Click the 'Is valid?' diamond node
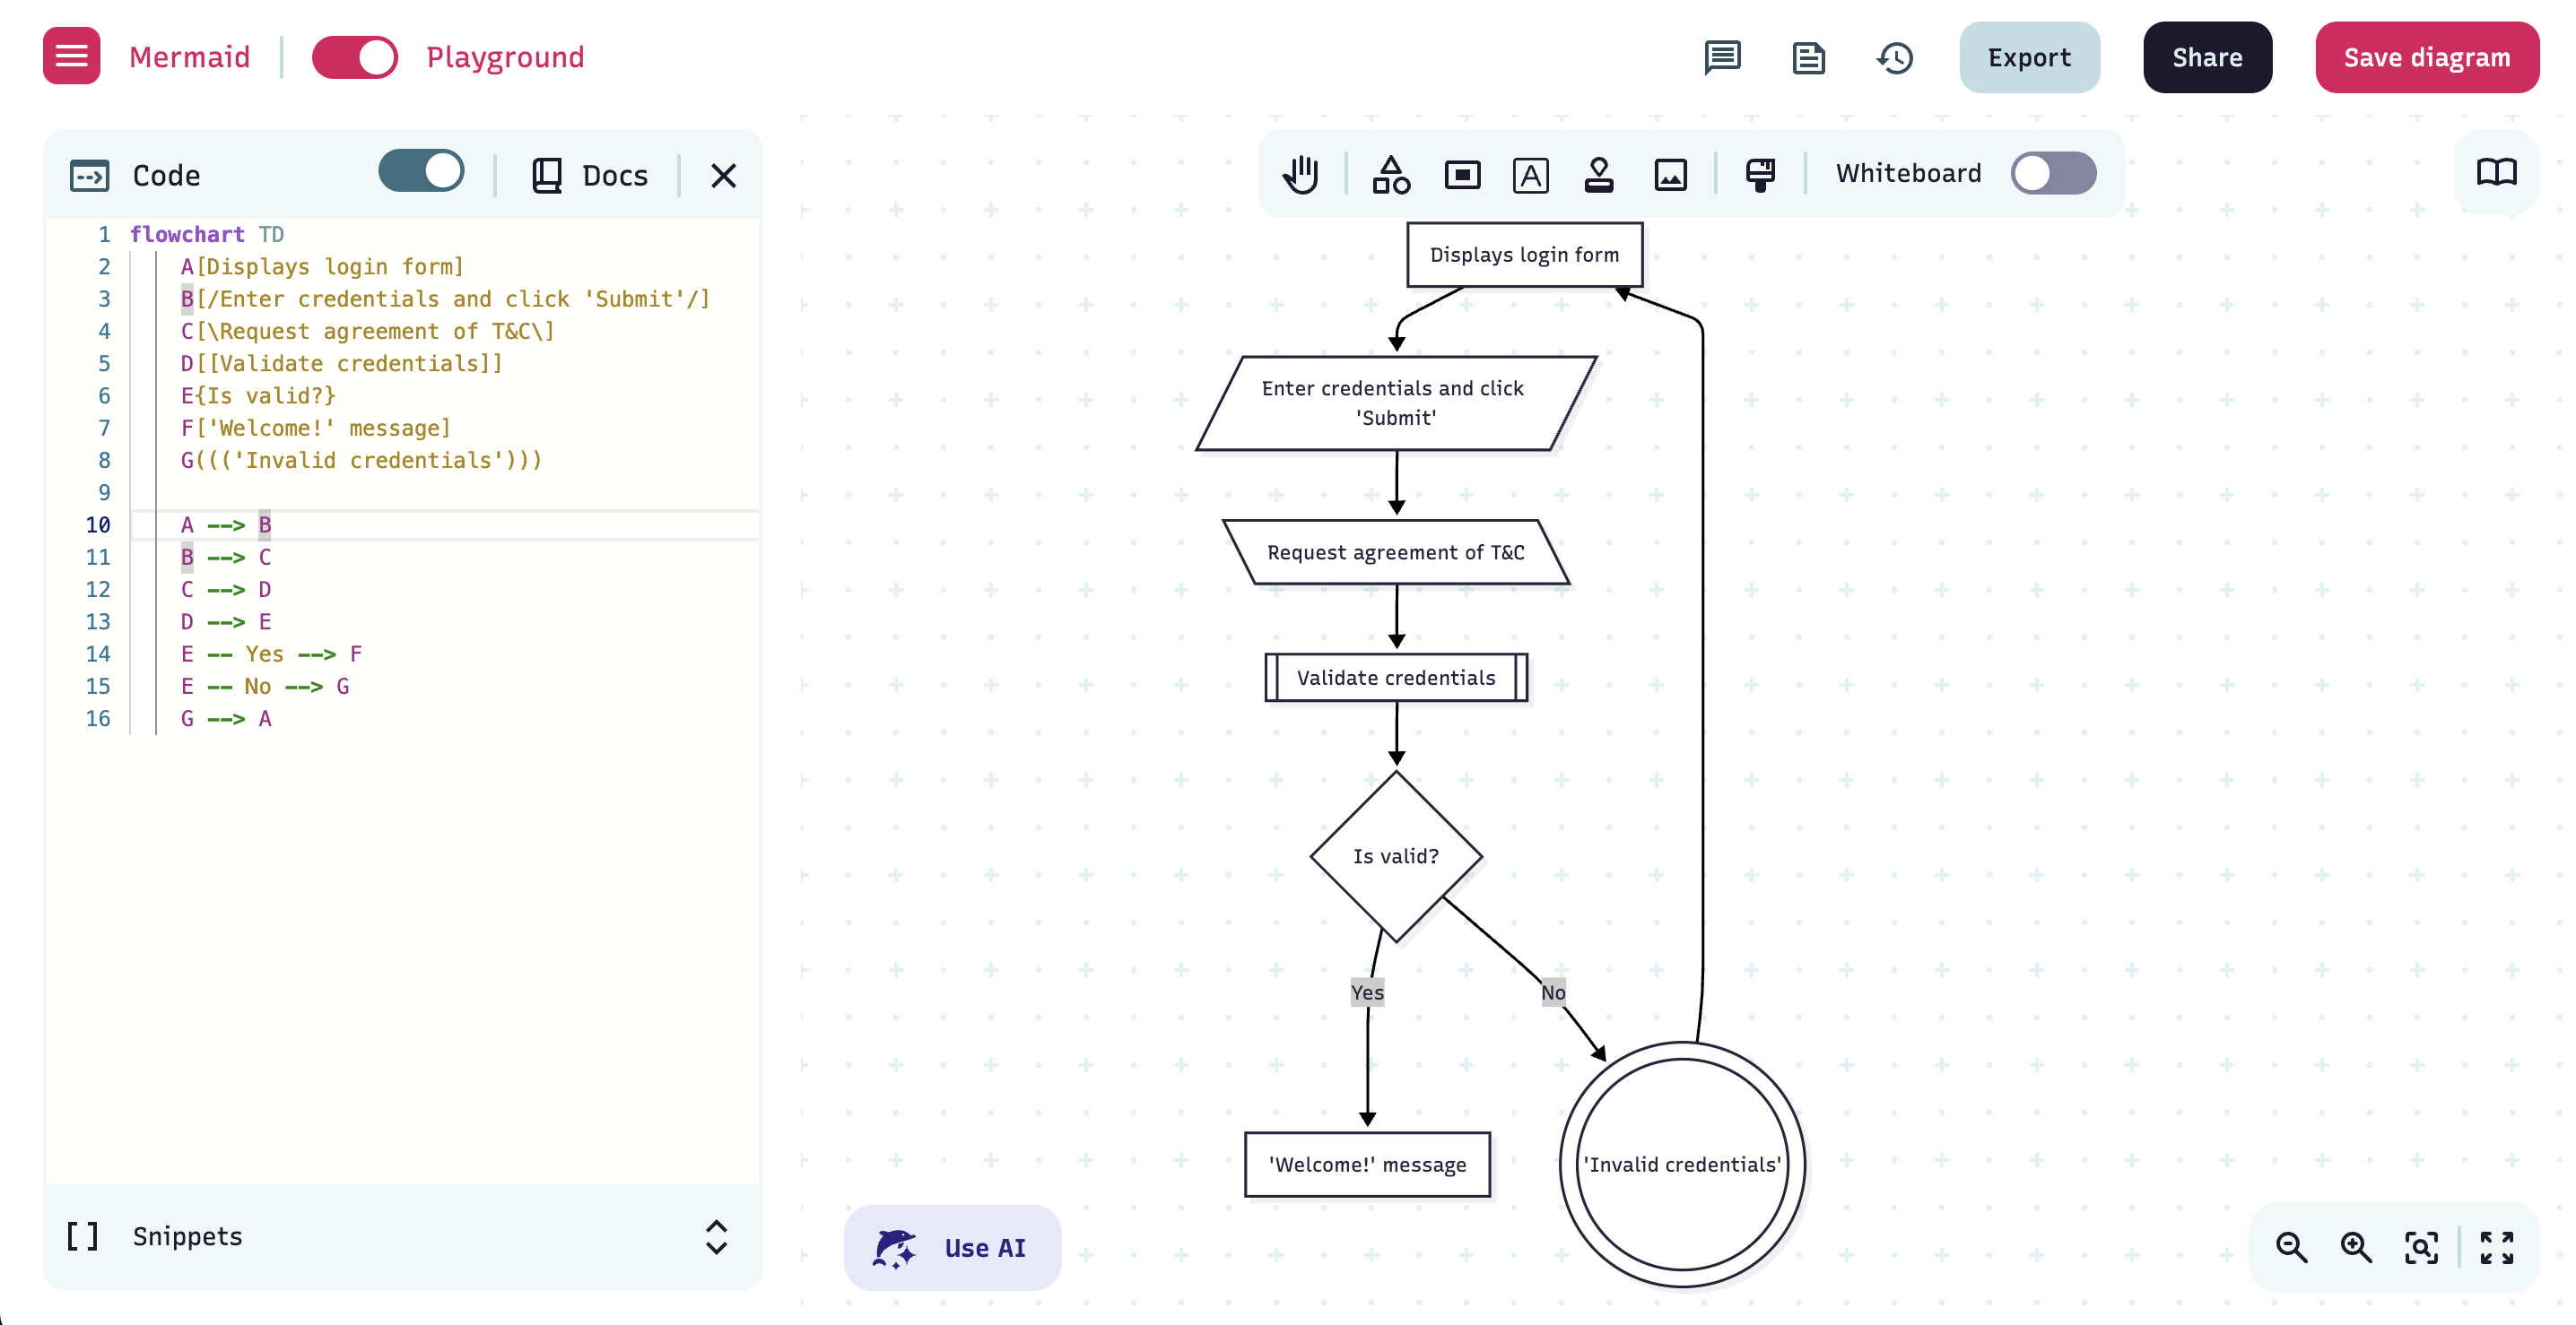The width and height of the screenshot is (2576, 1325). (1395, 856)
